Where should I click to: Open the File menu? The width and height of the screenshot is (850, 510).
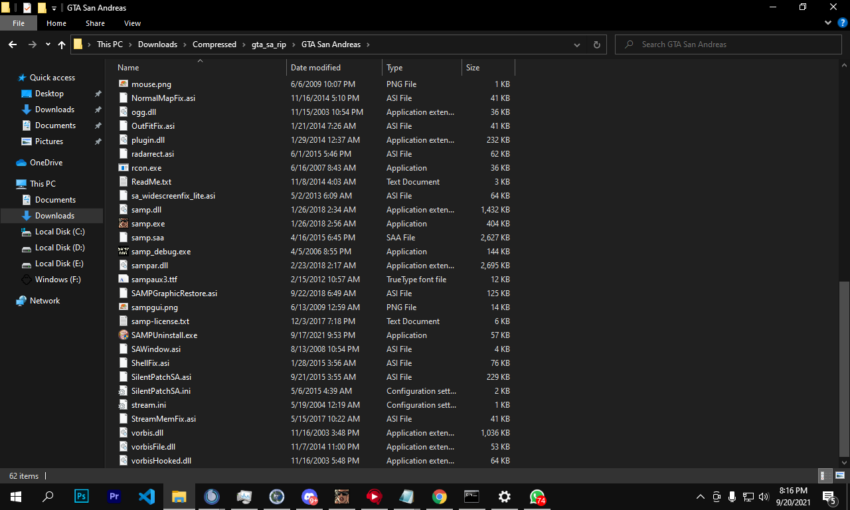[x=19, y=23]
